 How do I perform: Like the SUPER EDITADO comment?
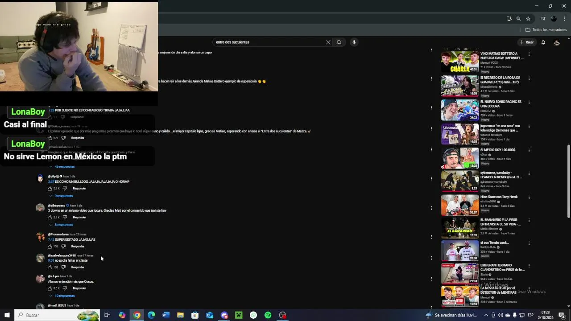coord(50,247)
